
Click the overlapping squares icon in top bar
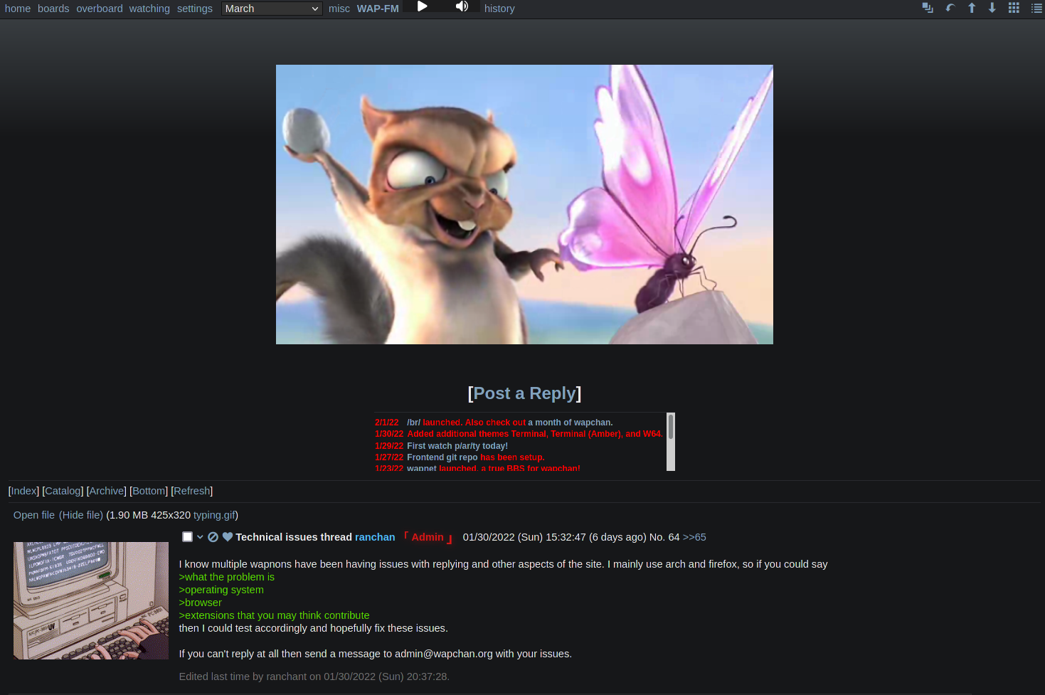point(928,8)
